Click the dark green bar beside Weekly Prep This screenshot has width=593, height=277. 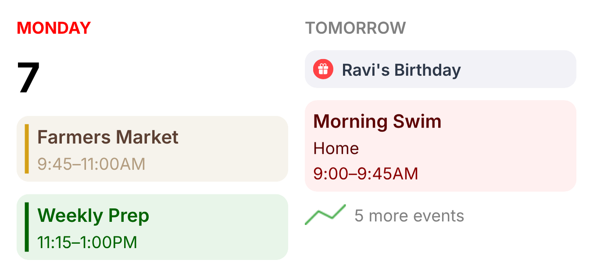click(x=27, y=227)
